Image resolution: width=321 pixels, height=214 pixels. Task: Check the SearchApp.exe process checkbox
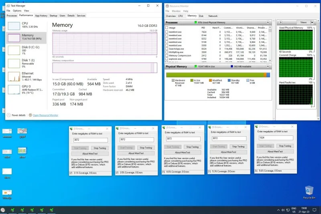click(167, 49)
